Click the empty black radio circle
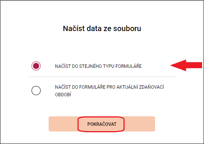The height and width of the screenshot is (144, 204). pyautogui.click(x=36, y=91)
